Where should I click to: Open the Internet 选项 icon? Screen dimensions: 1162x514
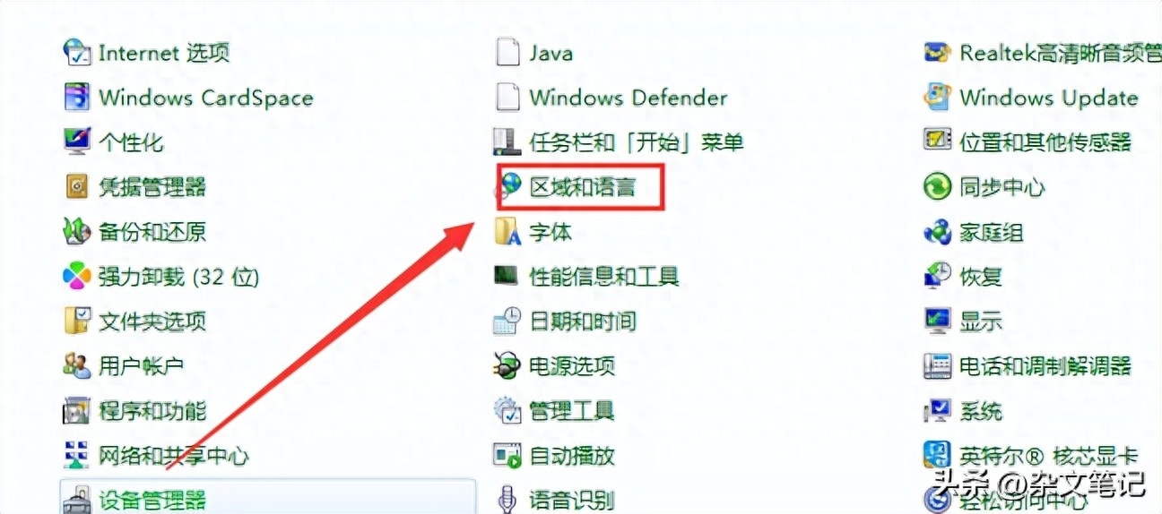[x=77, y=52]
